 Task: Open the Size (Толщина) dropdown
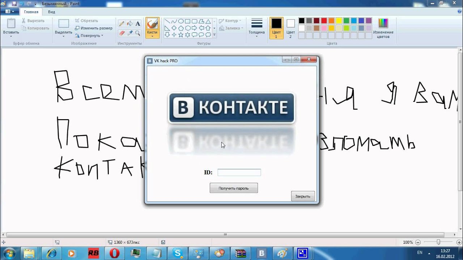pos(257,28)
